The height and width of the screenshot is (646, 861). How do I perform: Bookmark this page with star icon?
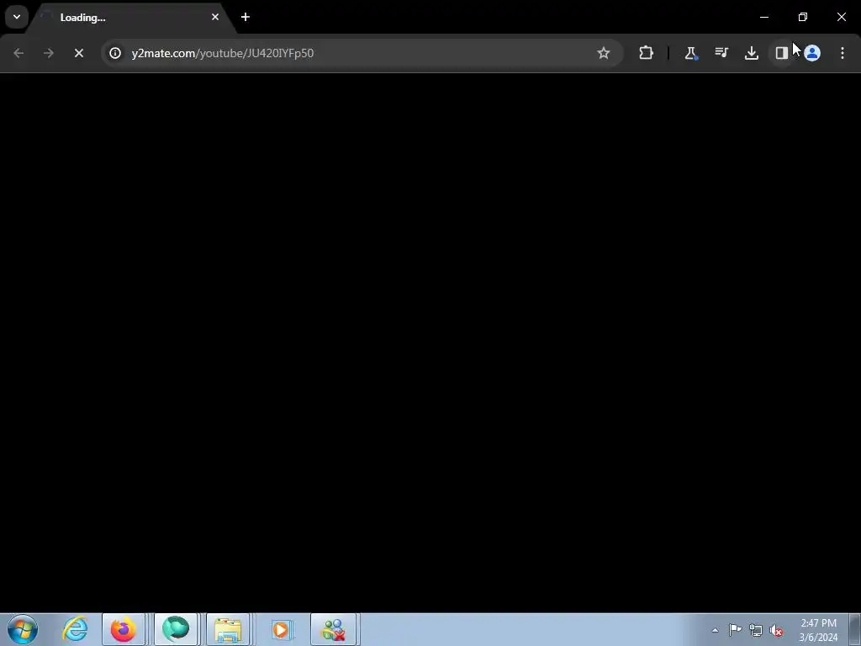(604, 53)
